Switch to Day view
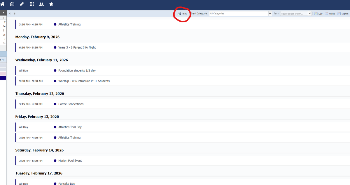This screenshot has width=350, height=185. point(318,14)
